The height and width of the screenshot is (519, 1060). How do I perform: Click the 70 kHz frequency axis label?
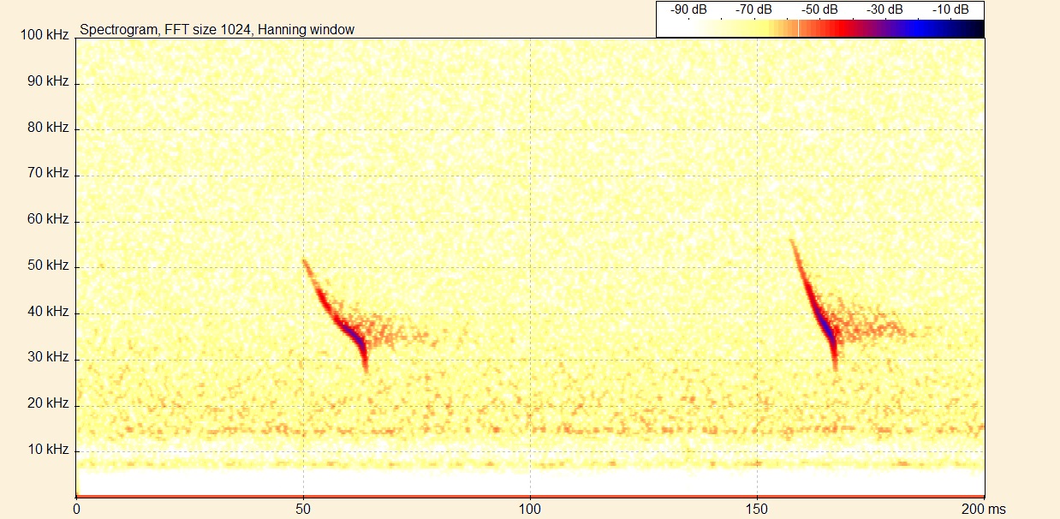[49, 173]
